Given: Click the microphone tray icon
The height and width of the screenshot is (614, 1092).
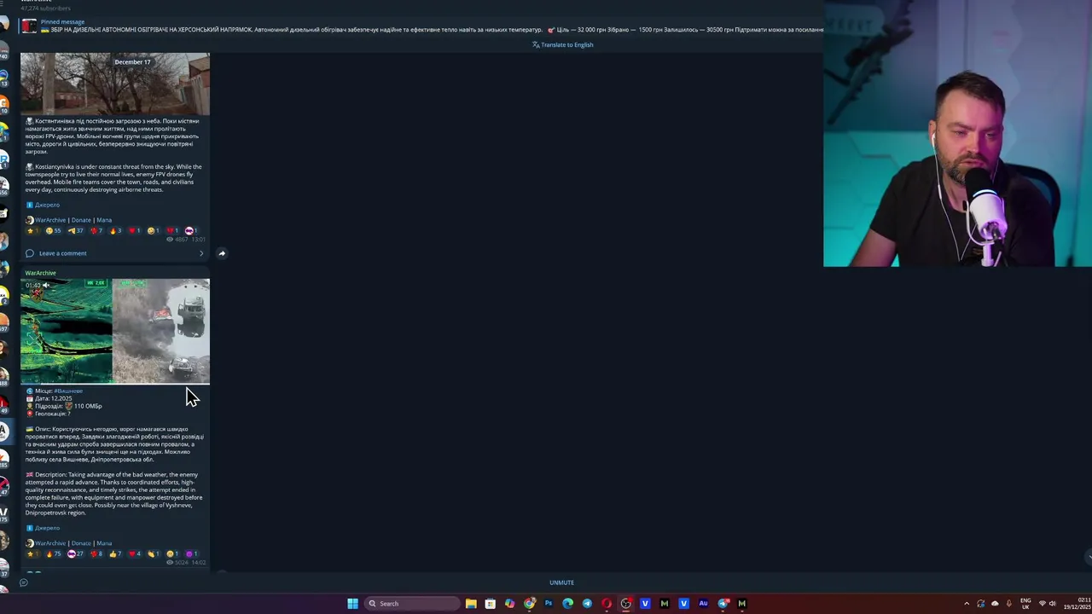Looking at the screenshot, I should tap(1008, 604).
